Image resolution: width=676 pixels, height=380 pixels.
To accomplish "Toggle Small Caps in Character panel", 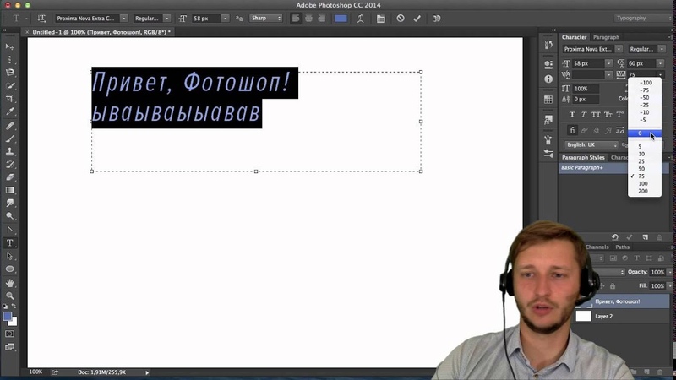I will (608, 115).
